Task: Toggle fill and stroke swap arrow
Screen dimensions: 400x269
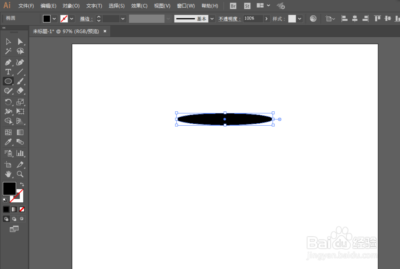Action: click(22, 185)
